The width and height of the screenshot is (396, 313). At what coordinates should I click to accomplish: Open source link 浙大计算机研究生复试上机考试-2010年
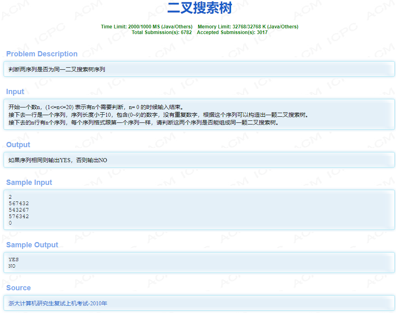pyautogui.click(x=58, y=303)
